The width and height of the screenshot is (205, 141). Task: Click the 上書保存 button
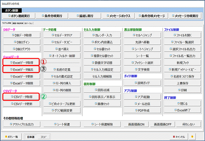(183, 83)
